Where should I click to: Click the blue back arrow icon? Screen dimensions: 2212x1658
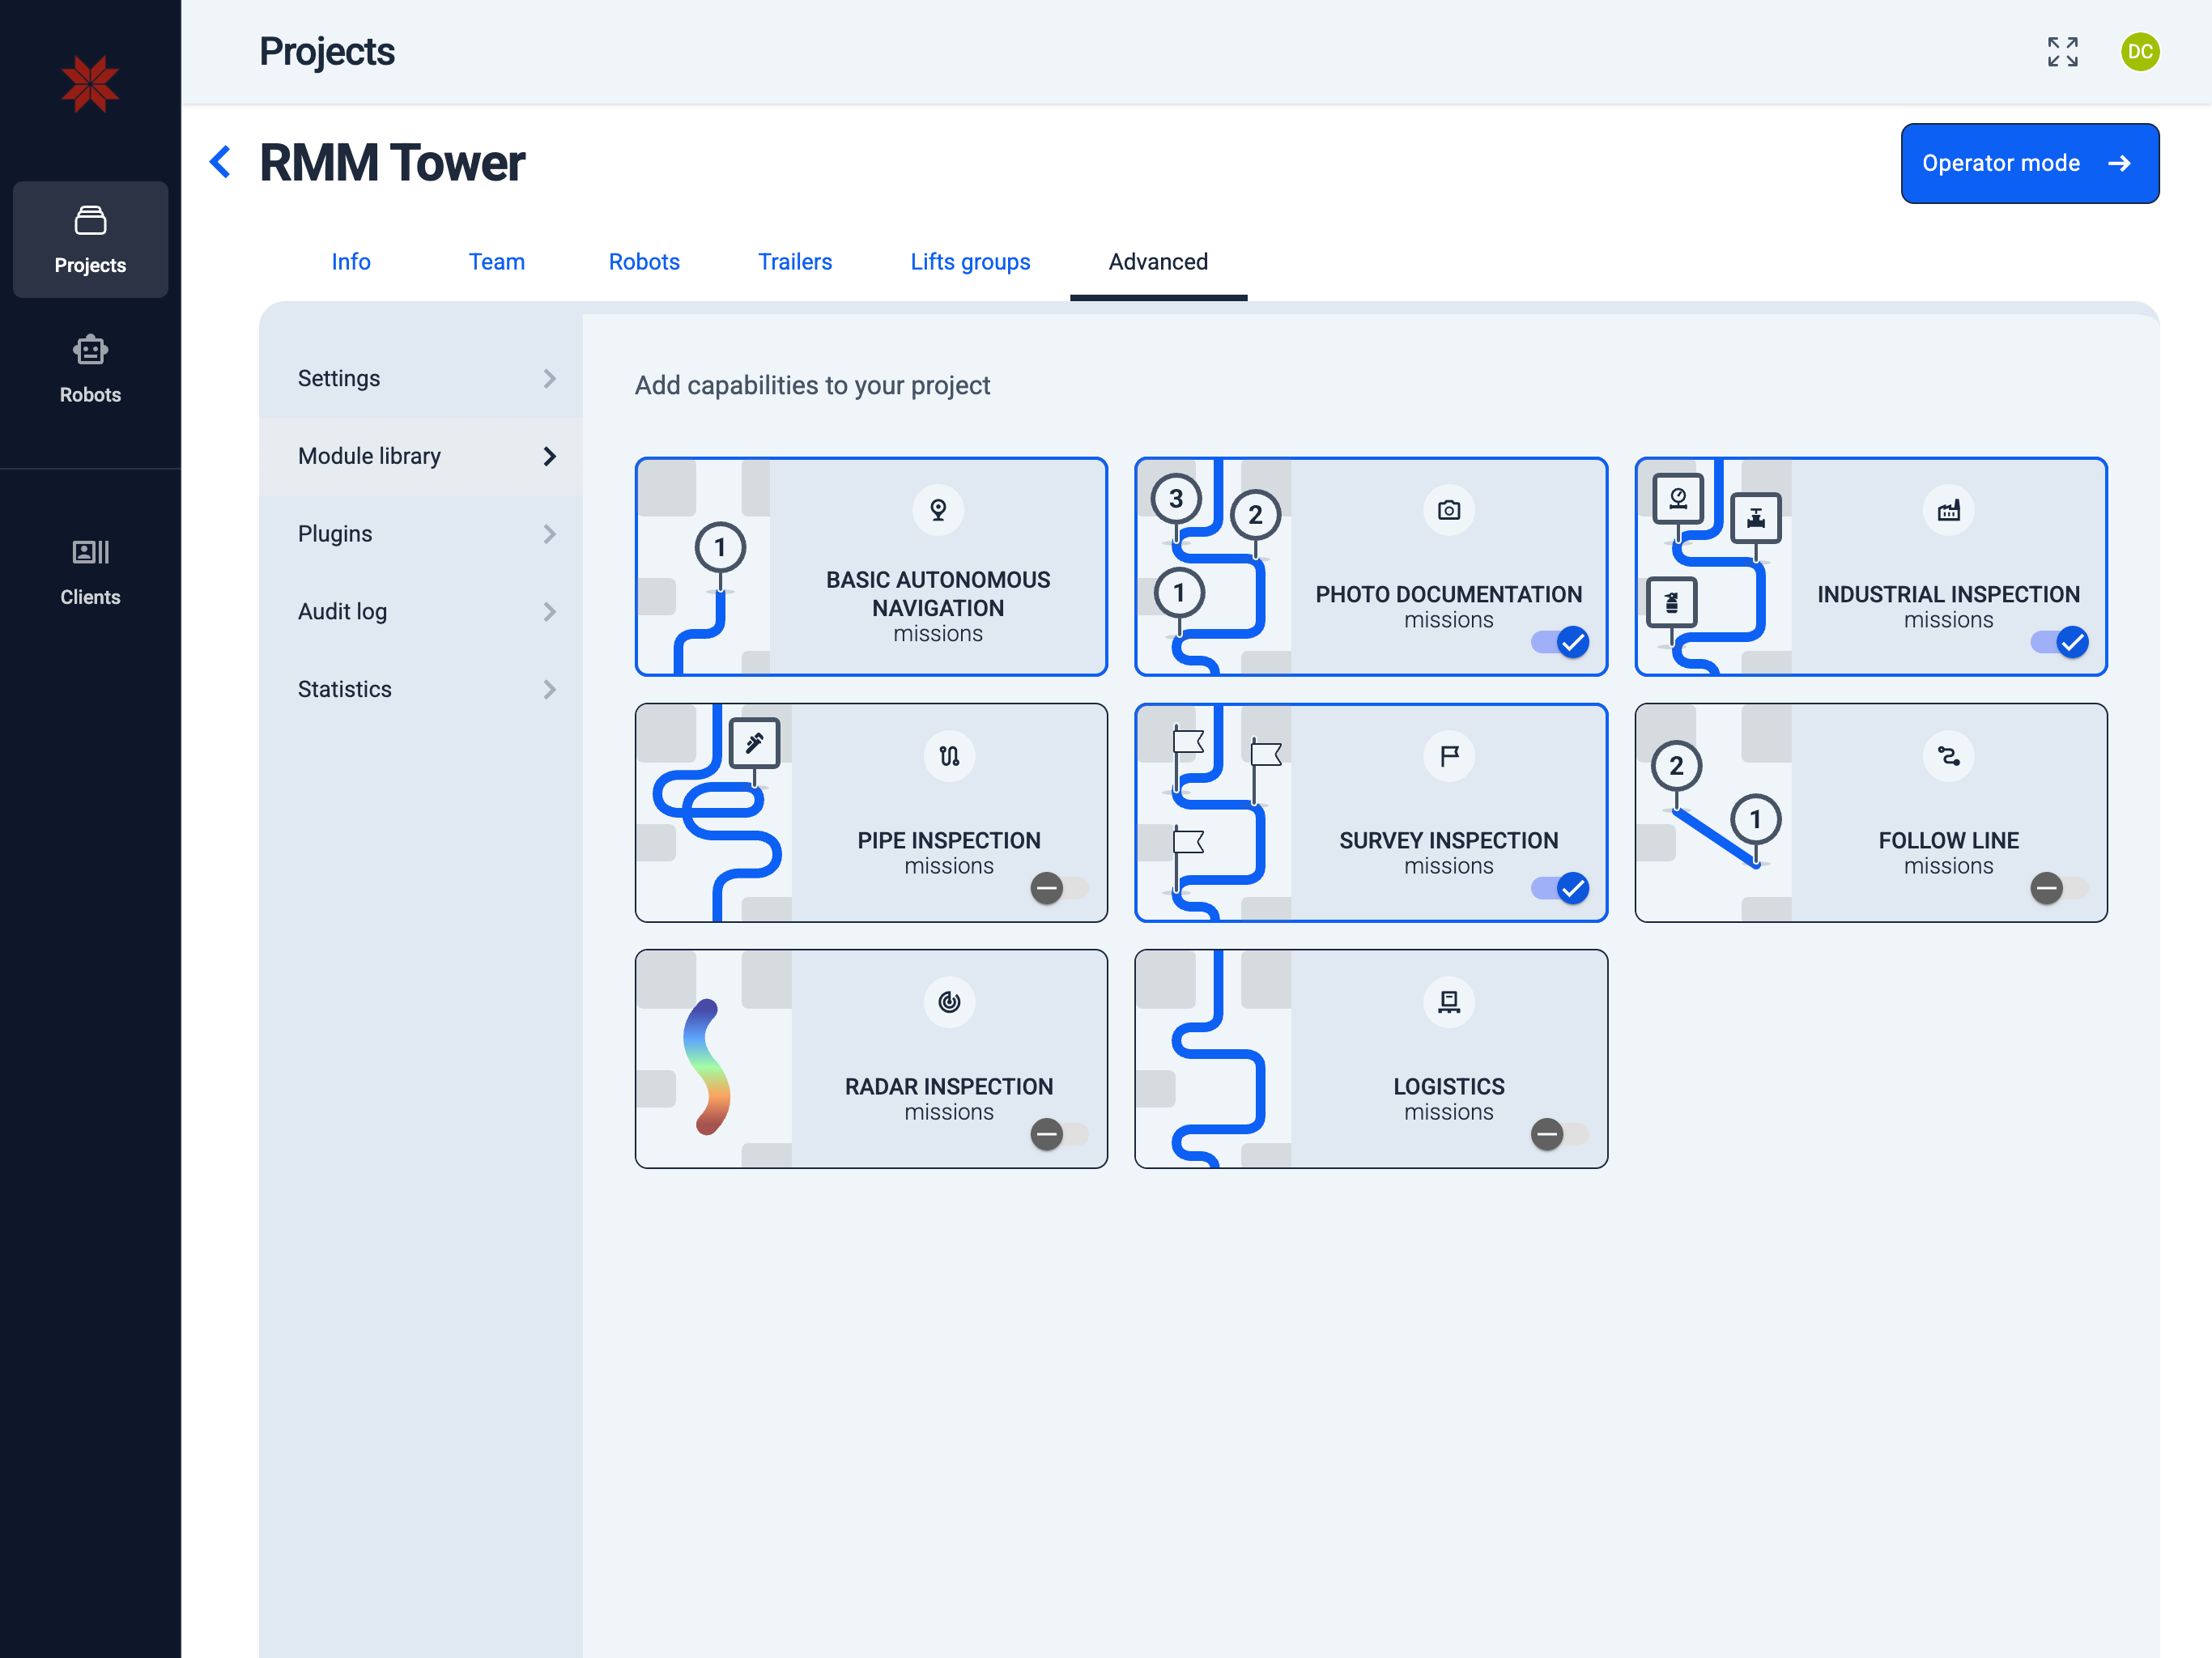click(221, 162)
